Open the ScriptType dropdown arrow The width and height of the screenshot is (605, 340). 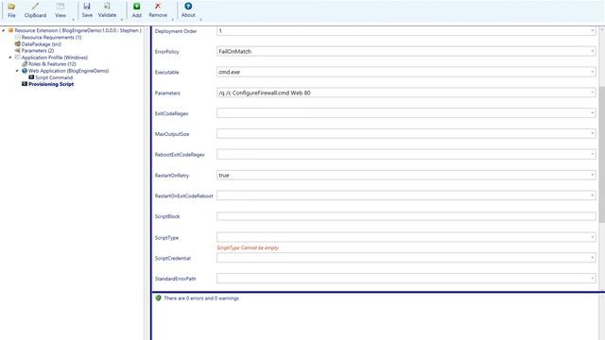tap(593, 237)
